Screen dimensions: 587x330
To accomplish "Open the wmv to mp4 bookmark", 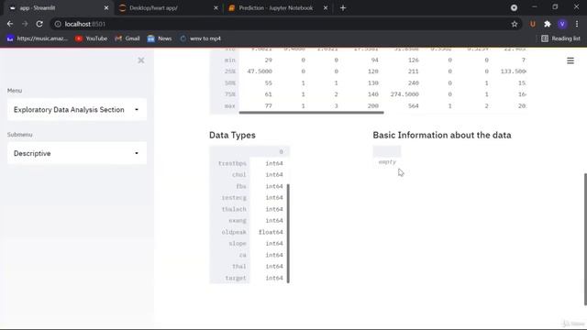I will (200, 38).
